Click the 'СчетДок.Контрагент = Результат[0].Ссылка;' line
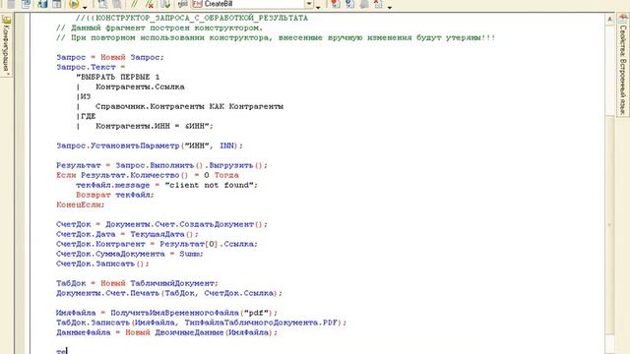The height and width of the screenshot is (354, 630). point(157,244)
